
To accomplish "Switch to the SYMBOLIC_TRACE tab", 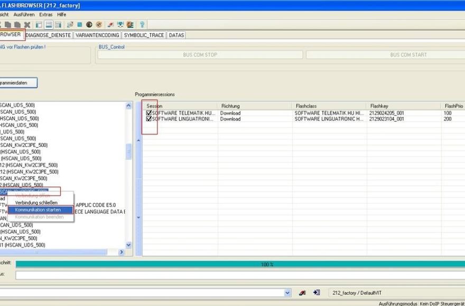I will pos(144,35).
